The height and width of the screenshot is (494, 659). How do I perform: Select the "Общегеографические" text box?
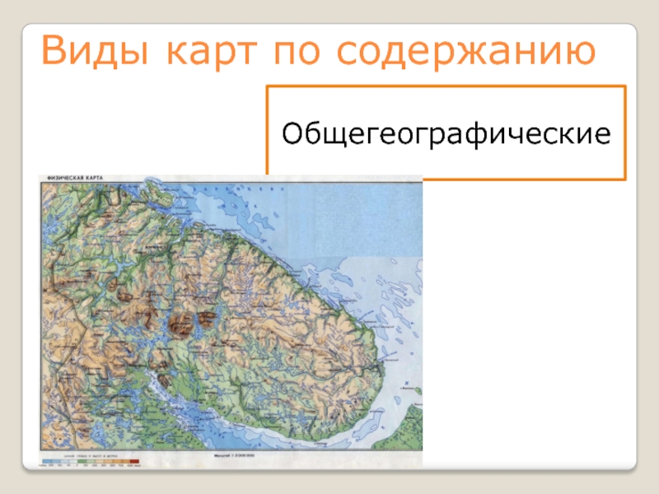pos(446,133)
